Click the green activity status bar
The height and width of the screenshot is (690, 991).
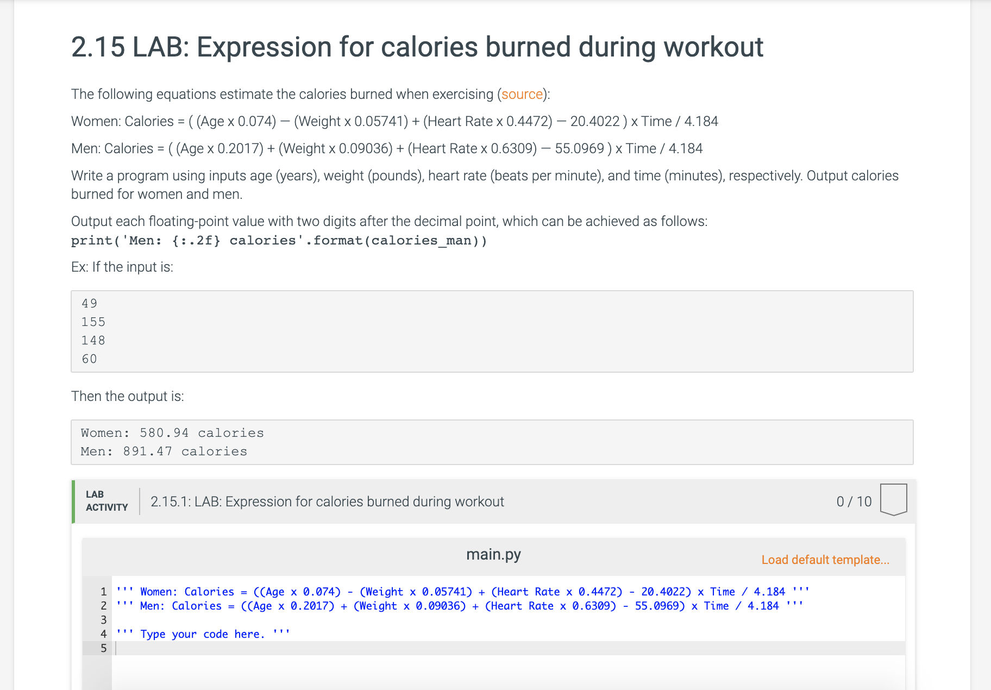pyautogui.click(x=72, y=501)
